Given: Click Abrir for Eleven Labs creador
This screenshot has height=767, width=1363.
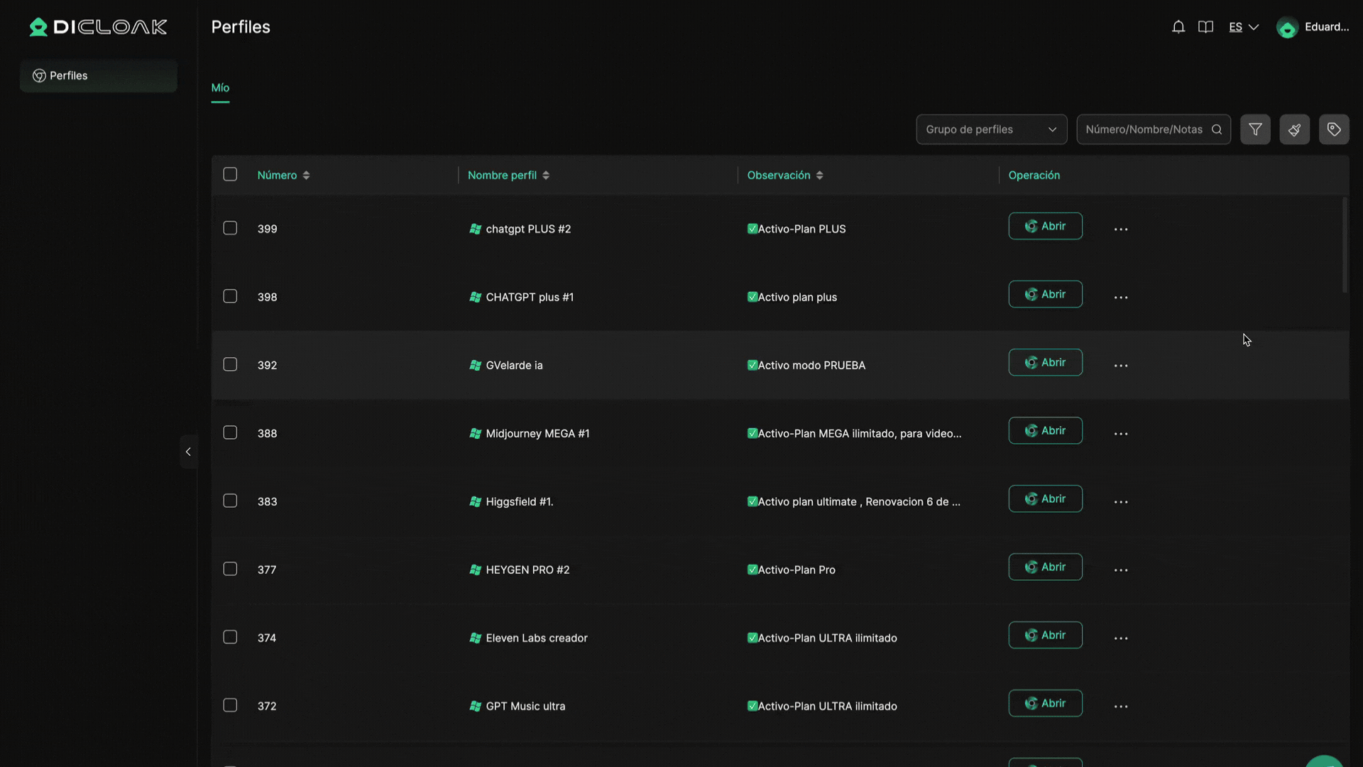Looking at the screenshot, I should 1045,635.
